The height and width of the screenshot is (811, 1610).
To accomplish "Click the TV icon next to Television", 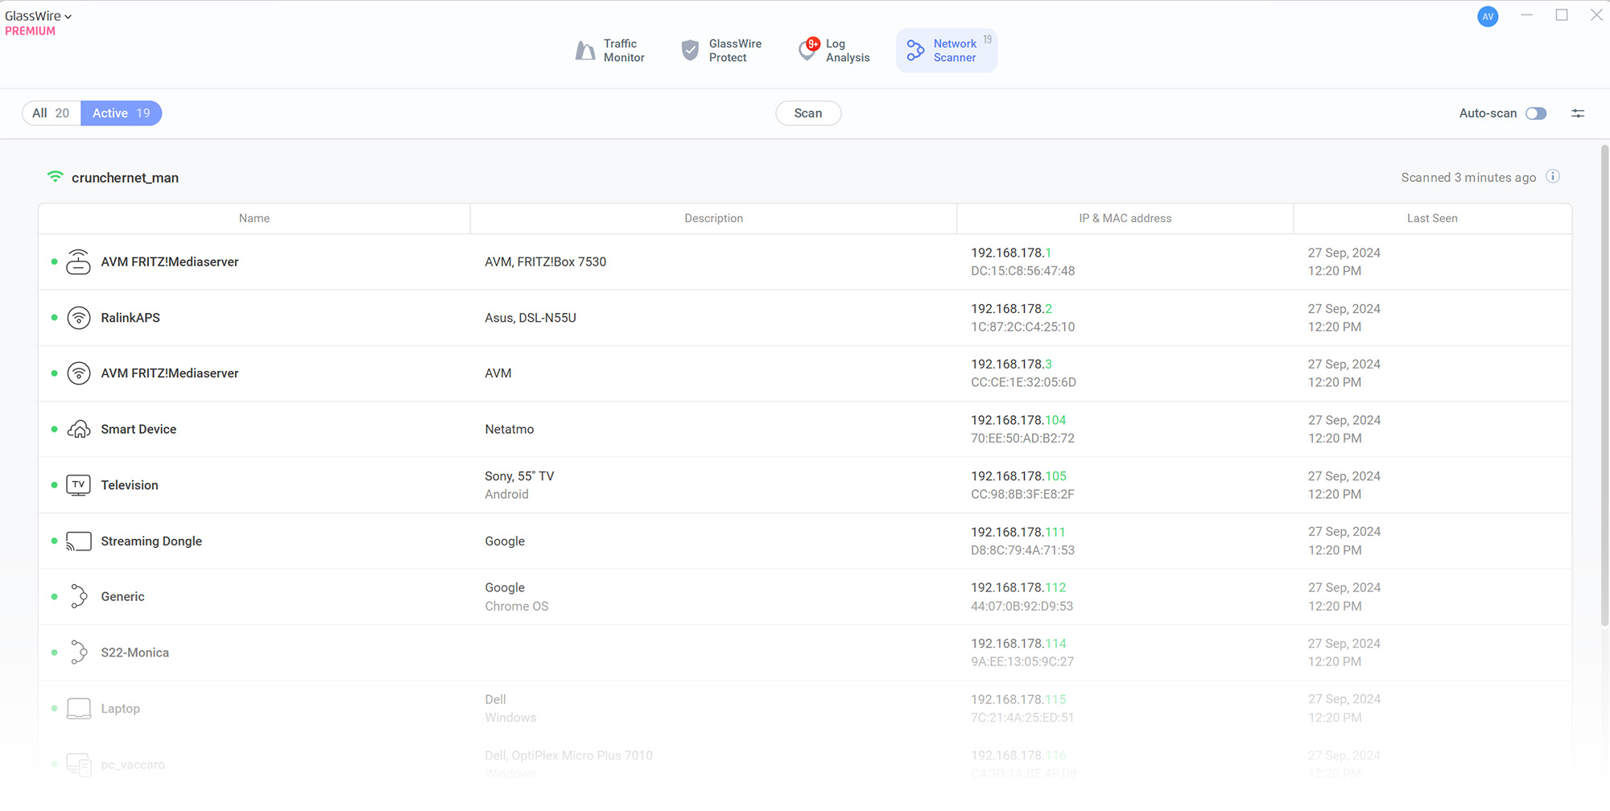I will (x=78, y=485).
